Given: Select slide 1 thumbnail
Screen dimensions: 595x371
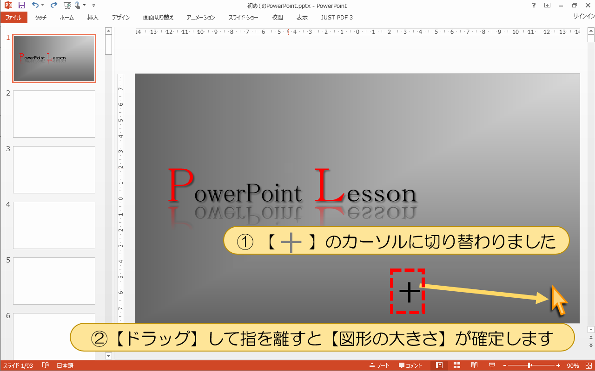Looking at the screenshot, I should (54, 58).
